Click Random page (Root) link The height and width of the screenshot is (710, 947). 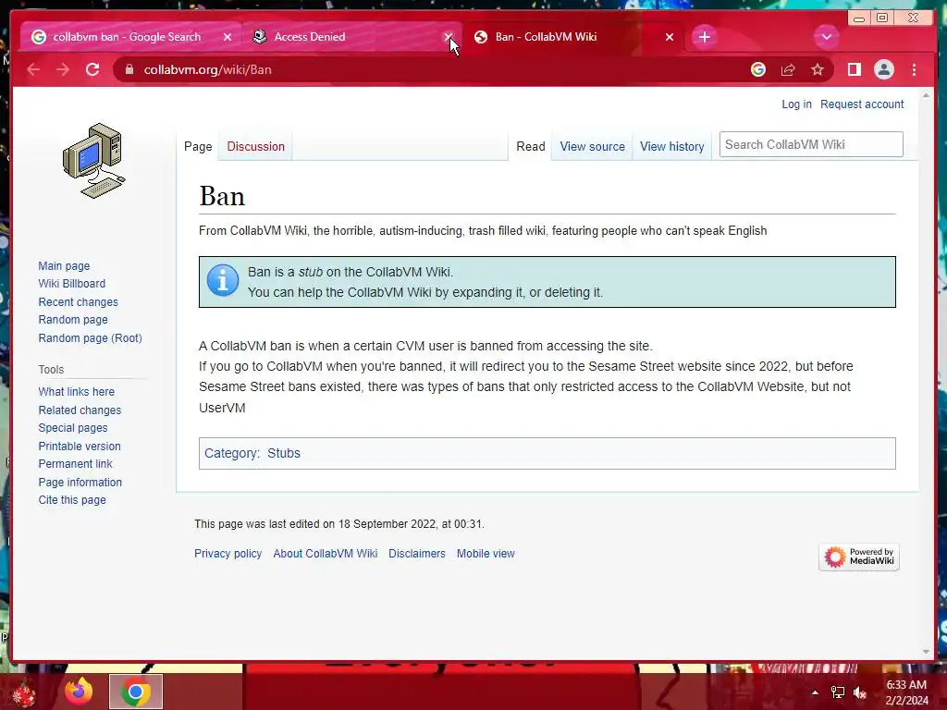tap(90, 337)
